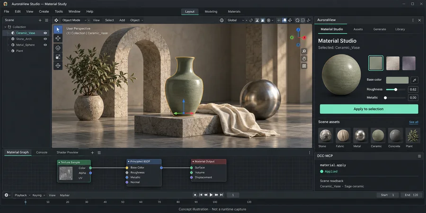
Task: Toggle the grid view icon in viewport
Action: 304,66
